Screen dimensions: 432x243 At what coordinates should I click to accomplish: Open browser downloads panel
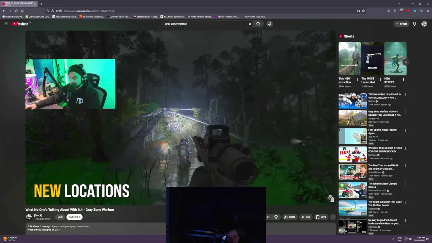[x=388, y=11]
